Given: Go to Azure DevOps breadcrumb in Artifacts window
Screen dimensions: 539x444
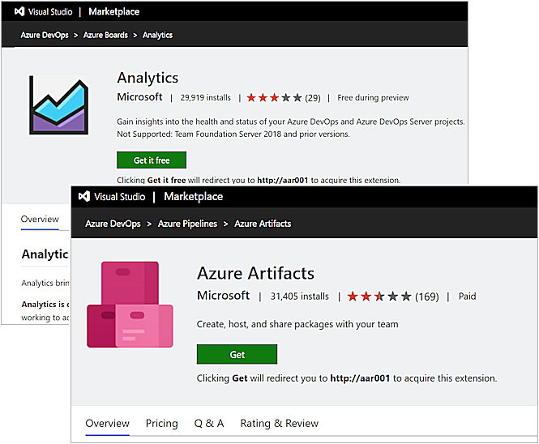Looking at the screenshot, I should [x=113, y=224].
